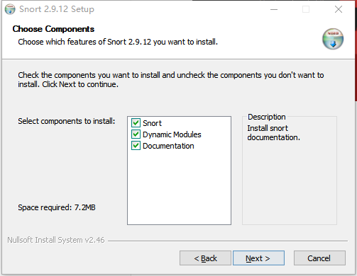Click Next to continue installation
This screenshot has height=276, width=357.
[258, 258]
